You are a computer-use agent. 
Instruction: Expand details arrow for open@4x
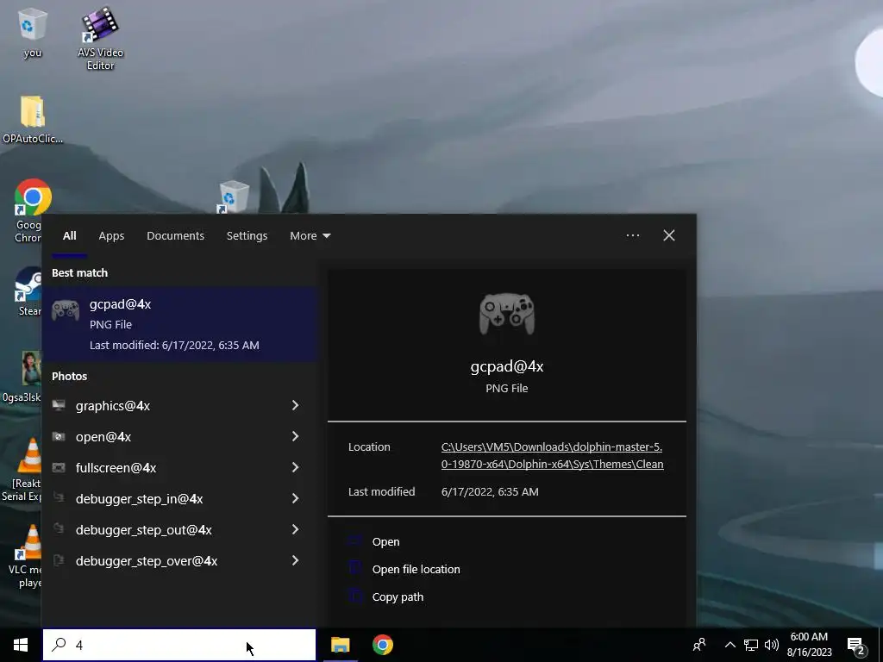295,436
